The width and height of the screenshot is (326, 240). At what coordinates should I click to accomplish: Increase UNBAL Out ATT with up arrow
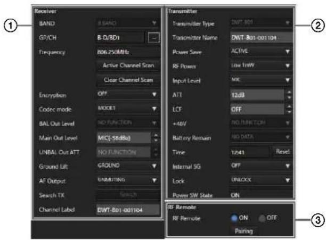(x=156, y=150)
